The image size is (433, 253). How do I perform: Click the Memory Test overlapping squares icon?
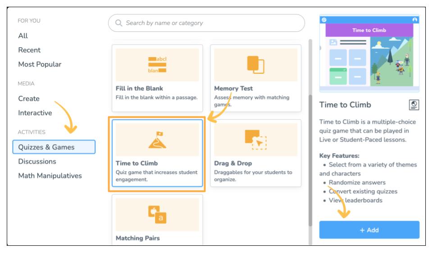point(255,64)
